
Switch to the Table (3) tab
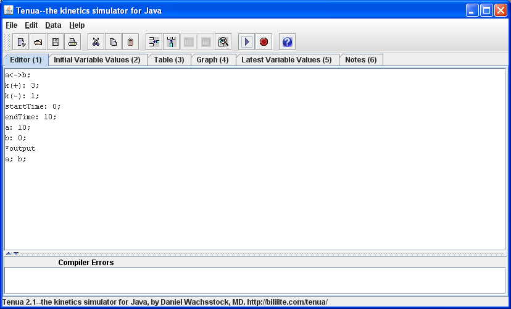click(169, 60)
